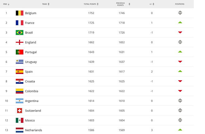Click the Switzerland flag icon
The height and width of the screenshot is (134, 205).
20,111
